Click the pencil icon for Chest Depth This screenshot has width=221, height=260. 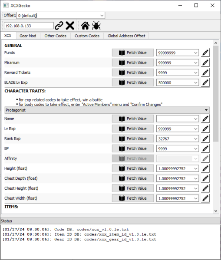click(205, 178)
